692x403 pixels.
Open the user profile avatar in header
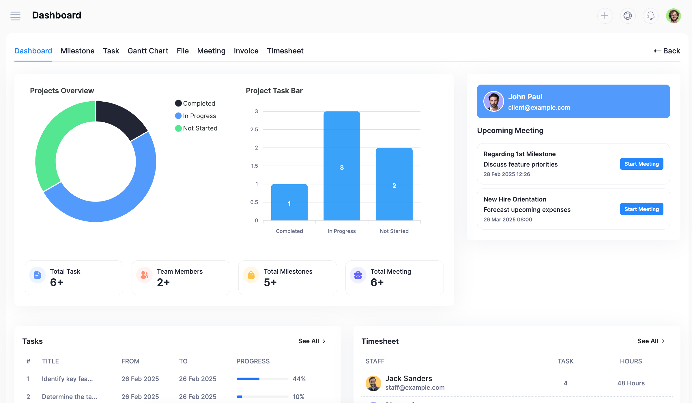click(x=673, y=16)
